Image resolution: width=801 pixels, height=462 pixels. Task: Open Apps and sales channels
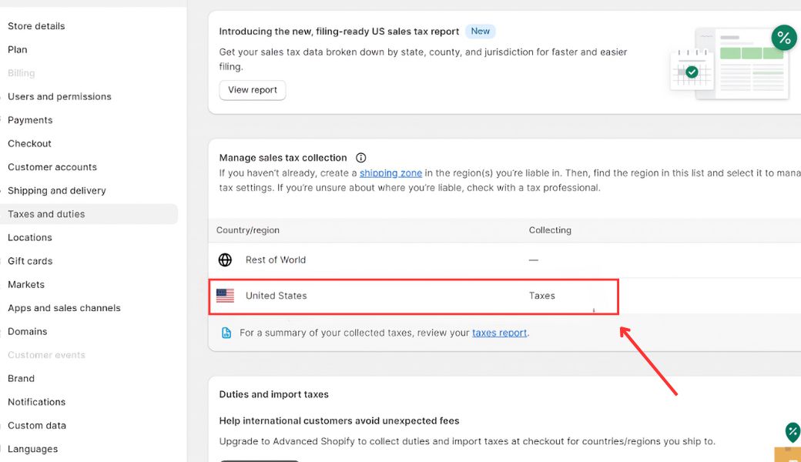coord(64,308)
